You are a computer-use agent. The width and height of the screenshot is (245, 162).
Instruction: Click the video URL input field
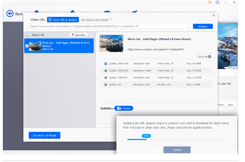(109, 26)
